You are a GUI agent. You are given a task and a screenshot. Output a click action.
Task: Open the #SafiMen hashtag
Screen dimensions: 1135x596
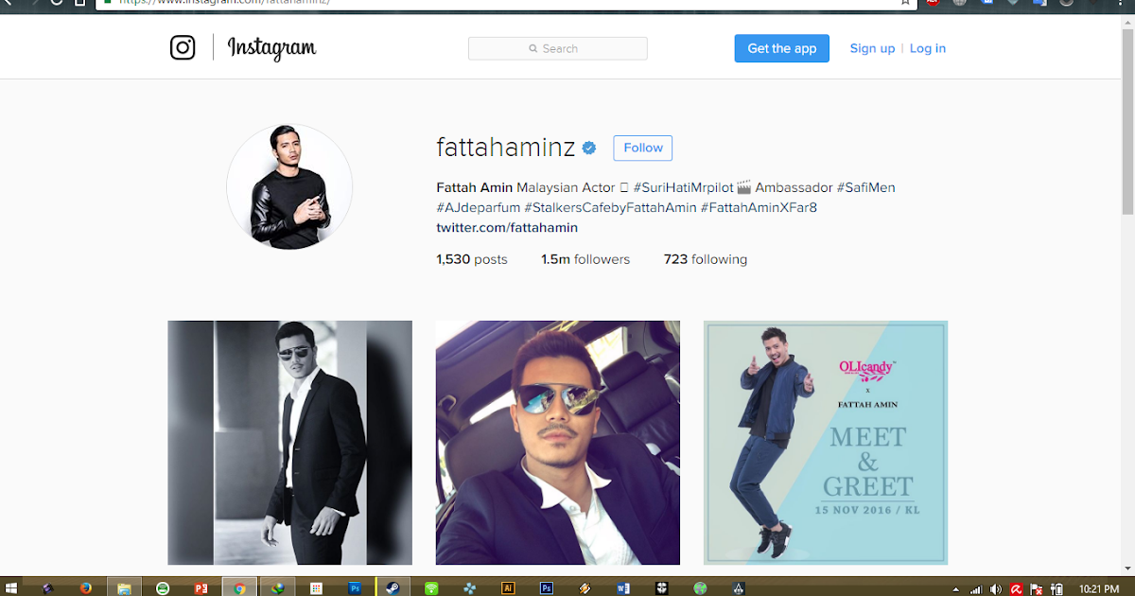point(865,187)
